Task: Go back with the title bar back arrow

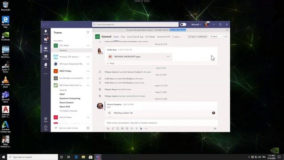Action: point(43,24)
